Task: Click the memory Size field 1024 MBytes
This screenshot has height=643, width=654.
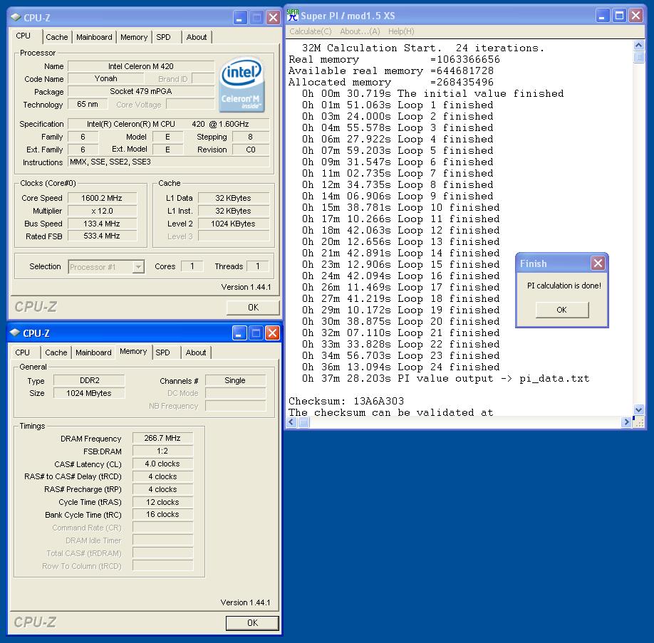Action: 89,393
